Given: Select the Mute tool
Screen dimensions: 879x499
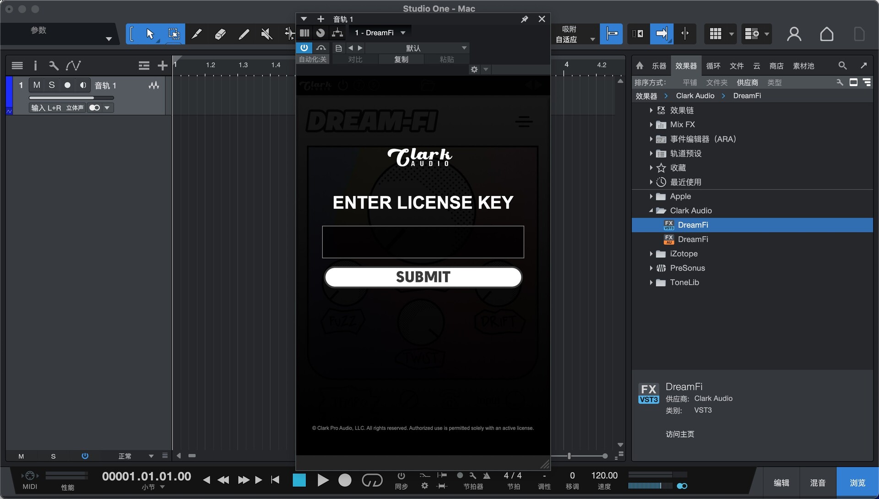Looking at the screenshot, I should click(266, 34).
